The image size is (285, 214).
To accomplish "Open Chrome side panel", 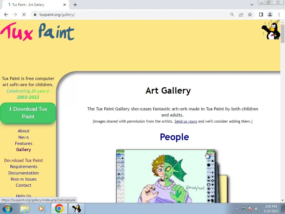I will click(x=261, y=14).
